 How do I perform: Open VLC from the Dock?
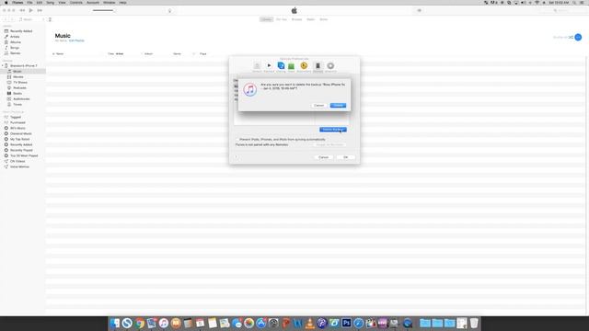(310, 323)
